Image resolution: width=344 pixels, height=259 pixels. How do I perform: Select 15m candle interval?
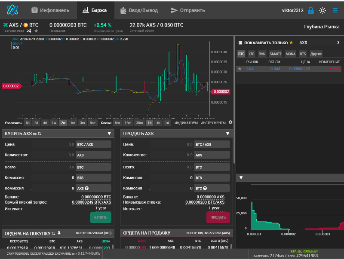tap(128, 123)
